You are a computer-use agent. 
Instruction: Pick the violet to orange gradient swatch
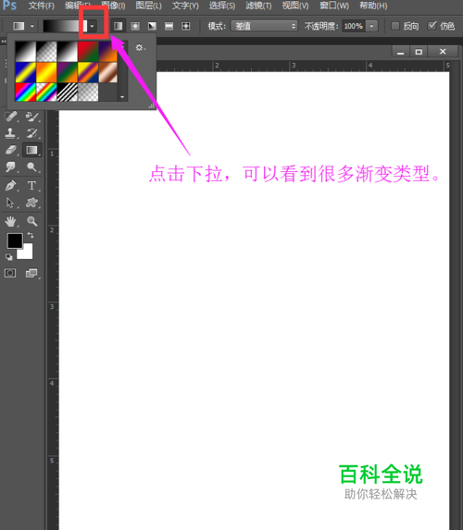tap(108, 52)
